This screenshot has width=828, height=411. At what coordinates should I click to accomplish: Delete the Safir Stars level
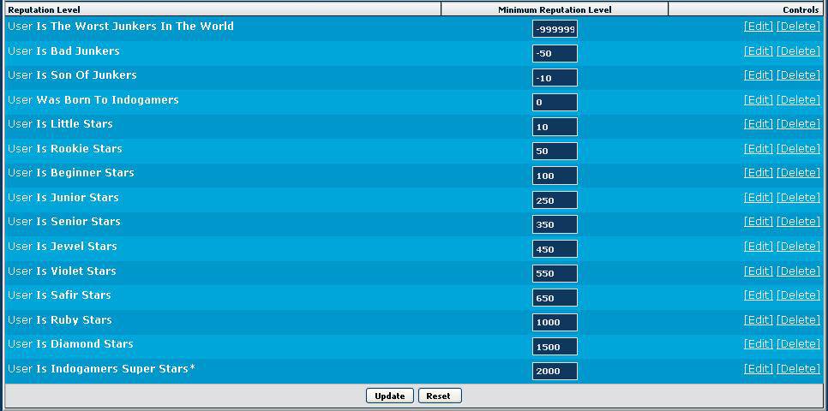coord(799,295)
